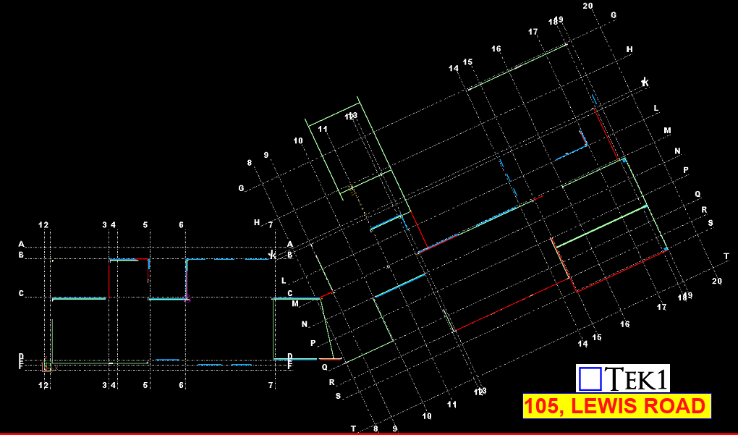
Task: Click grid number '16' at the upper end
Action: pos(496,49)
